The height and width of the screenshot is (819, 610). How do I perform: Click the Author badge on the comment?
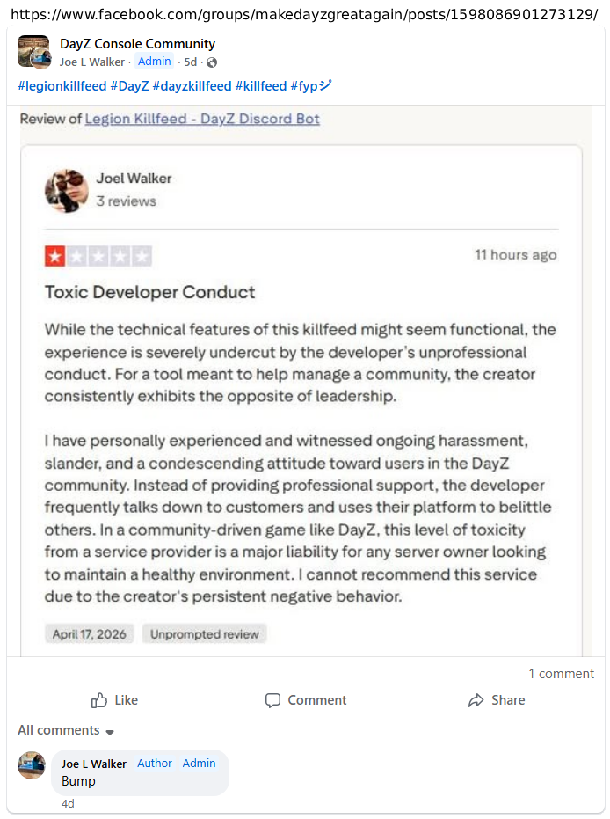[x=155, y=763]
